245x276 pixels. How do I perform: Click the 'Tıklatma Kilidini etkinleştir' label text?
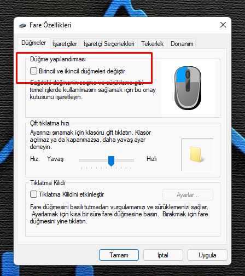[x=72, y=194]
